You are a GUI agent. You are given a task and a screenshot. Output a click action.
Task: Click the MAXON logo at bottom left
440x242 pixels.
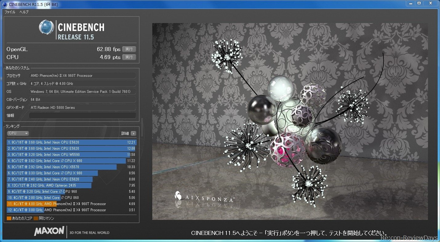[x=49, y=231]
